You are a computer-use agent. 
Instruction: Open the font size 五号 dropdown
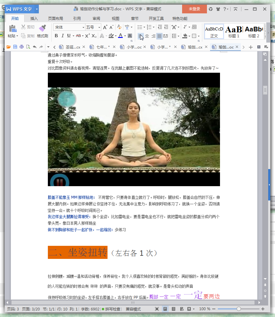[99, 27]
